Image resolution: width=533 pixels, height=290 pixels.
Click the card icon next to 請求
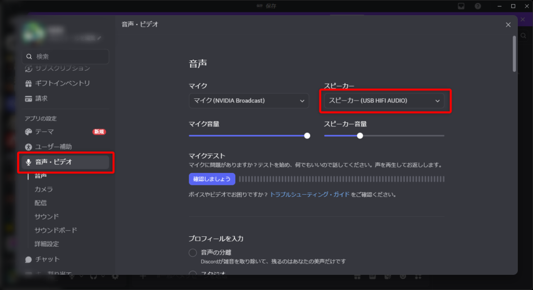pyautogui.click(x=29, y=98)
